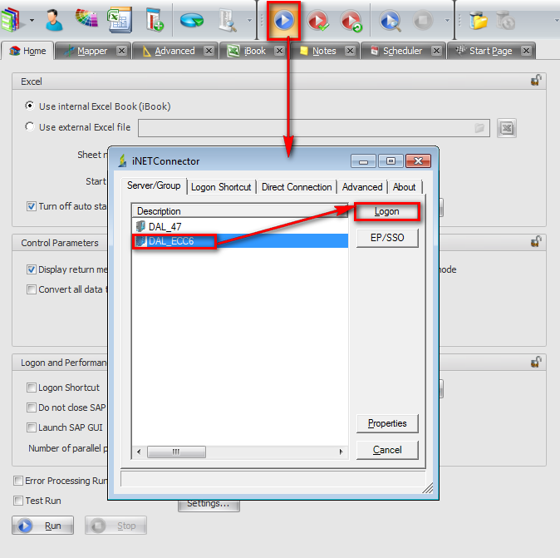Screen dimensions: 560x558
Task: Toggle Display return message checkbox
Action: [x=32, y=269]
